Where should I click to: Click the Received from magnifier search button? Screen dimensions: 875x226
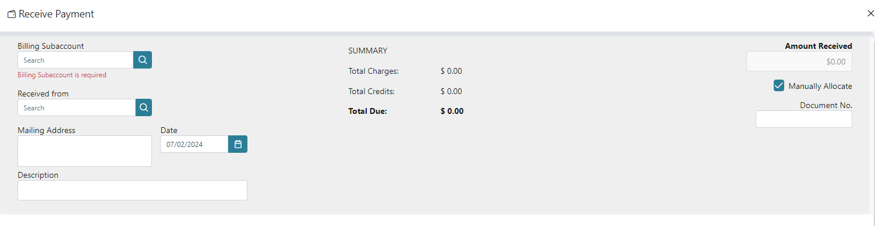144,107
